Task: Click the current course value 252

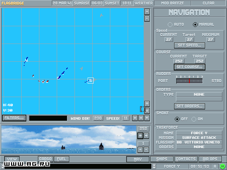Action: coord(179,61)
